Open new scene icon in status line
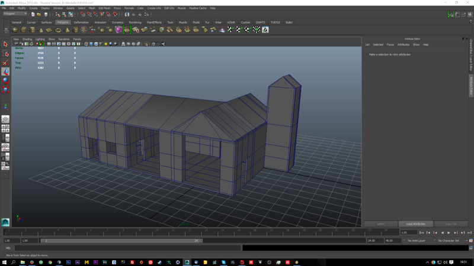This screenshot has width=474, height=266. coord(33,14)
